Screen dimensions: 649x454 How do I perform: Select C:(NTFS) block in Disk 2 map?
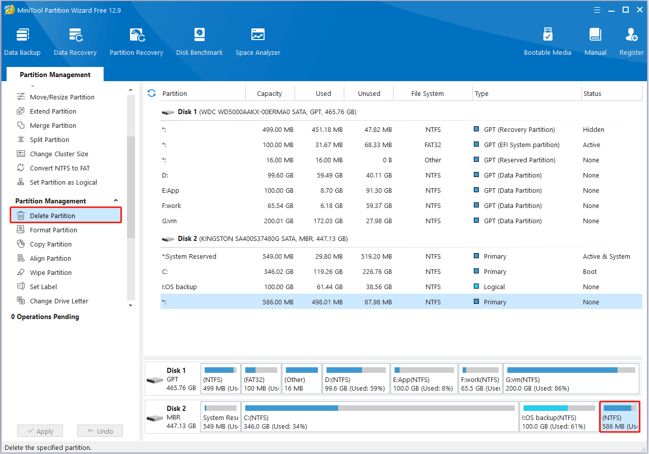coord(380,417)
